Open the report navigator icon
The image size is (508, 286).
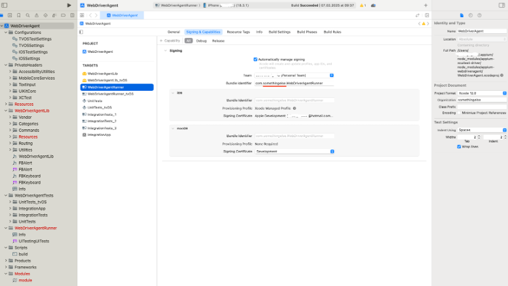tap(72, 15)
